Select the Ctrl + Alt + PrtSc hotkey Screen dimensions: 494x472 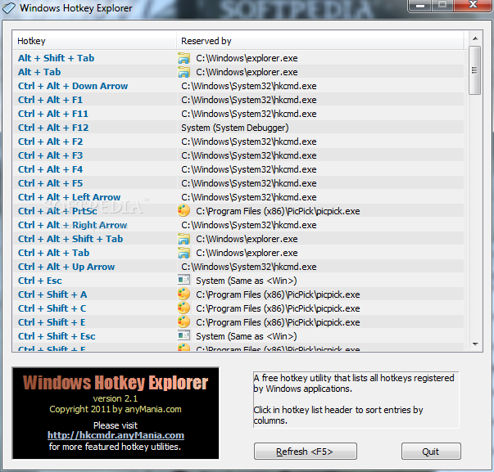pyautogui.click(x=57, y=211)
